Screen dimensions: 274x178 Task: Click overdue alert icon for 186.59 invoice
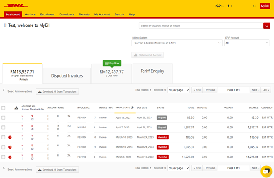10,137
